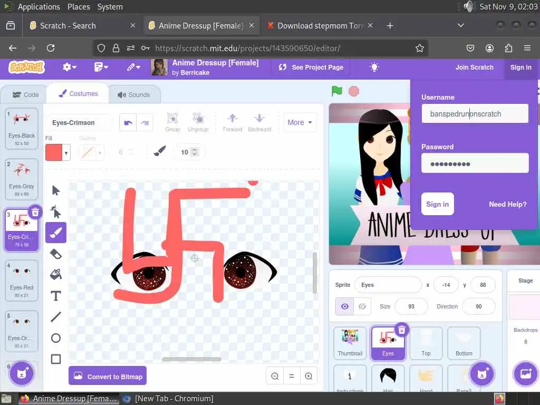
Task: Click the Need Help? link
Action: pos(508,204)
